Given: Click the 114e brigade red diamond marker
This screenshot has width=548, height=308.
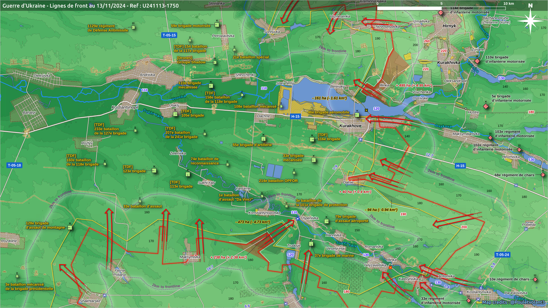Looking at the screenshot, I should tap(441, 13).
